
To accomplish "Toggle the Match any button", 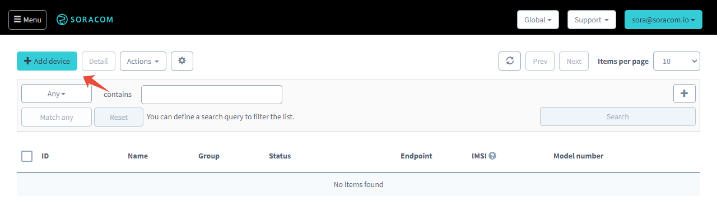I will point(57,117).
